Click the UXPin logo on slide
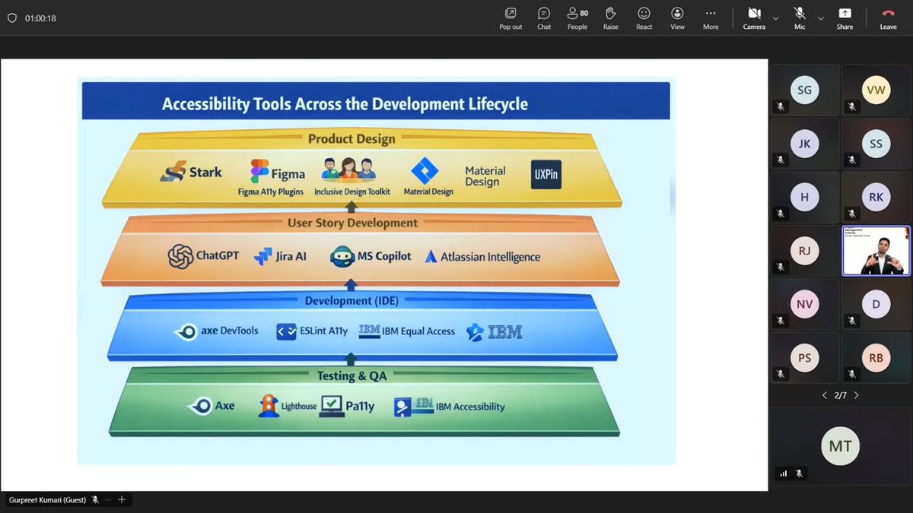The width and height of the screenshot is (913, 513). coord(546,174)
